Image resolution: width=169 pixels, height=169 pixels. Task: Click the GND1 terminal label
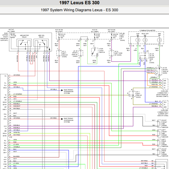point(5,109)
